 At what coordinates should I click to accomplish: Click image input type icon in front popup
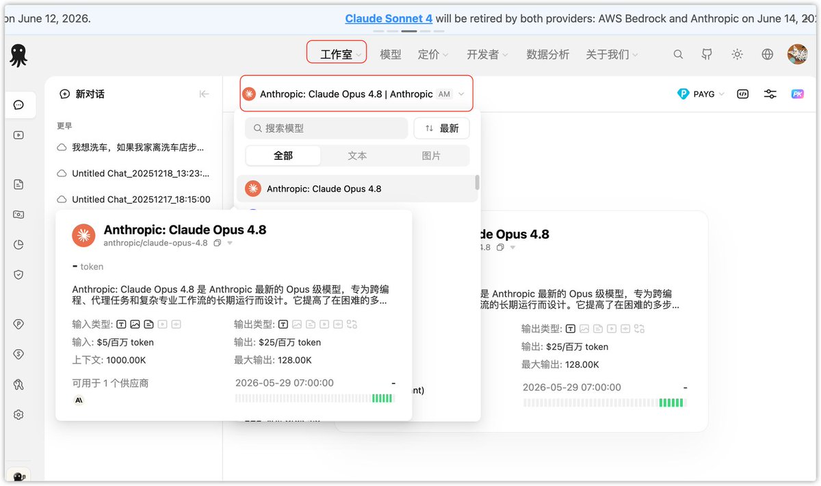pyautogui.click(x=135, y=325)
